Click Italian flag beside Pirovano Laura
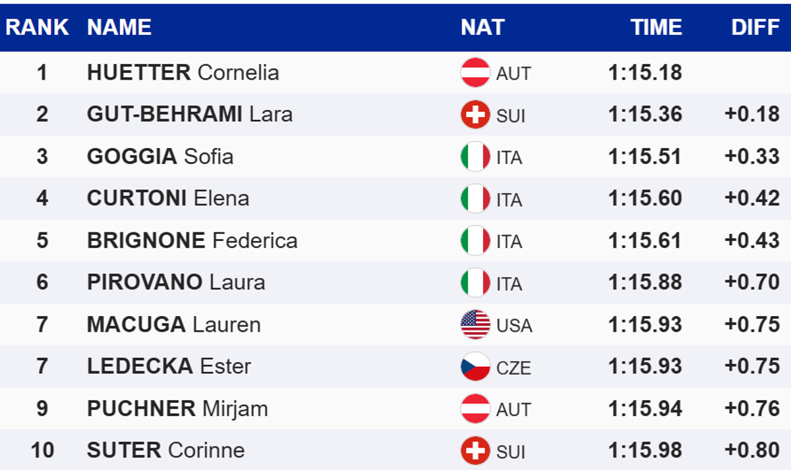791x470 pixels. (475, 283)
